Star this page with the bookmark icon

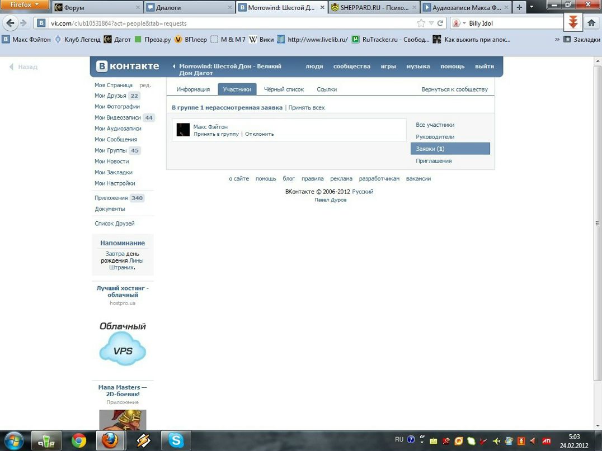(x=421, y=23)
